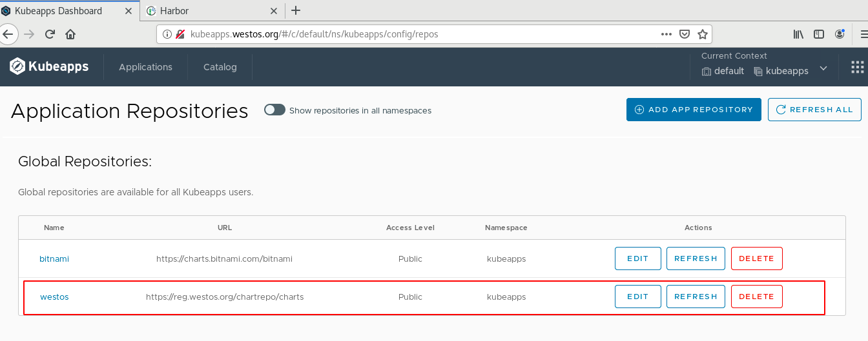Select the Kubeapps Dashboard browser tab

point(69,11)
